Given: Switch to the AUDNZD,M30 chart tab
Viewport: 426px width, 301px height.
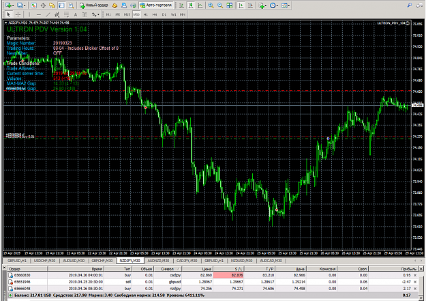Looking at the screenshot, I should tap(158, 261).
